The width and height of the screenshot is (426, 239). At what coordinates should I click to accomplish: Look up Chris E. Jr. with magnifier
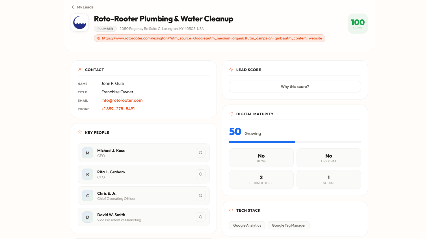pyautogui.click(x=200, y=196)
